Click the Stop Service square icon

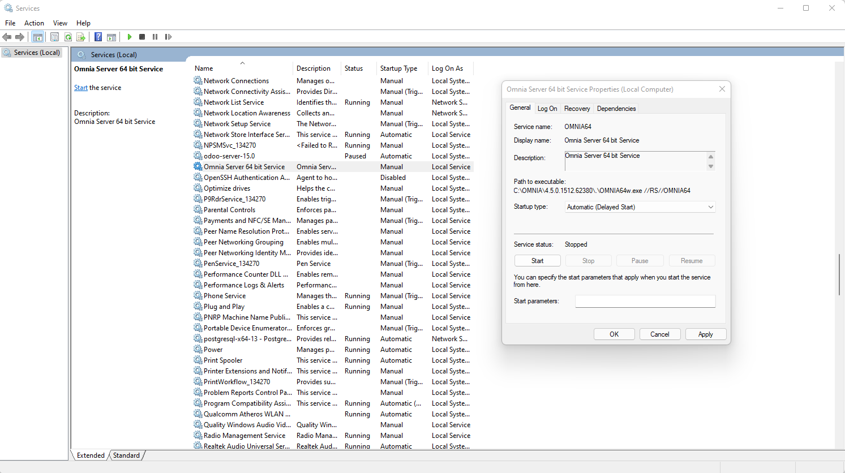pyautogui.click(x=142, y=37)
